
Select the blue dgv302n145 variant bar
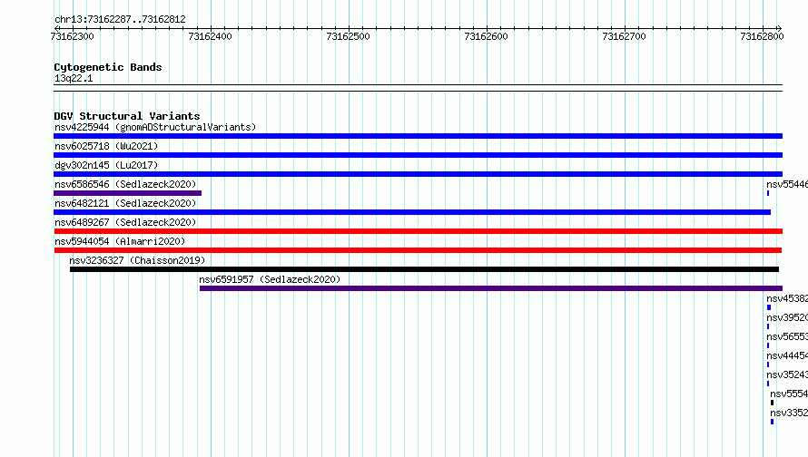tap(418, 174)
